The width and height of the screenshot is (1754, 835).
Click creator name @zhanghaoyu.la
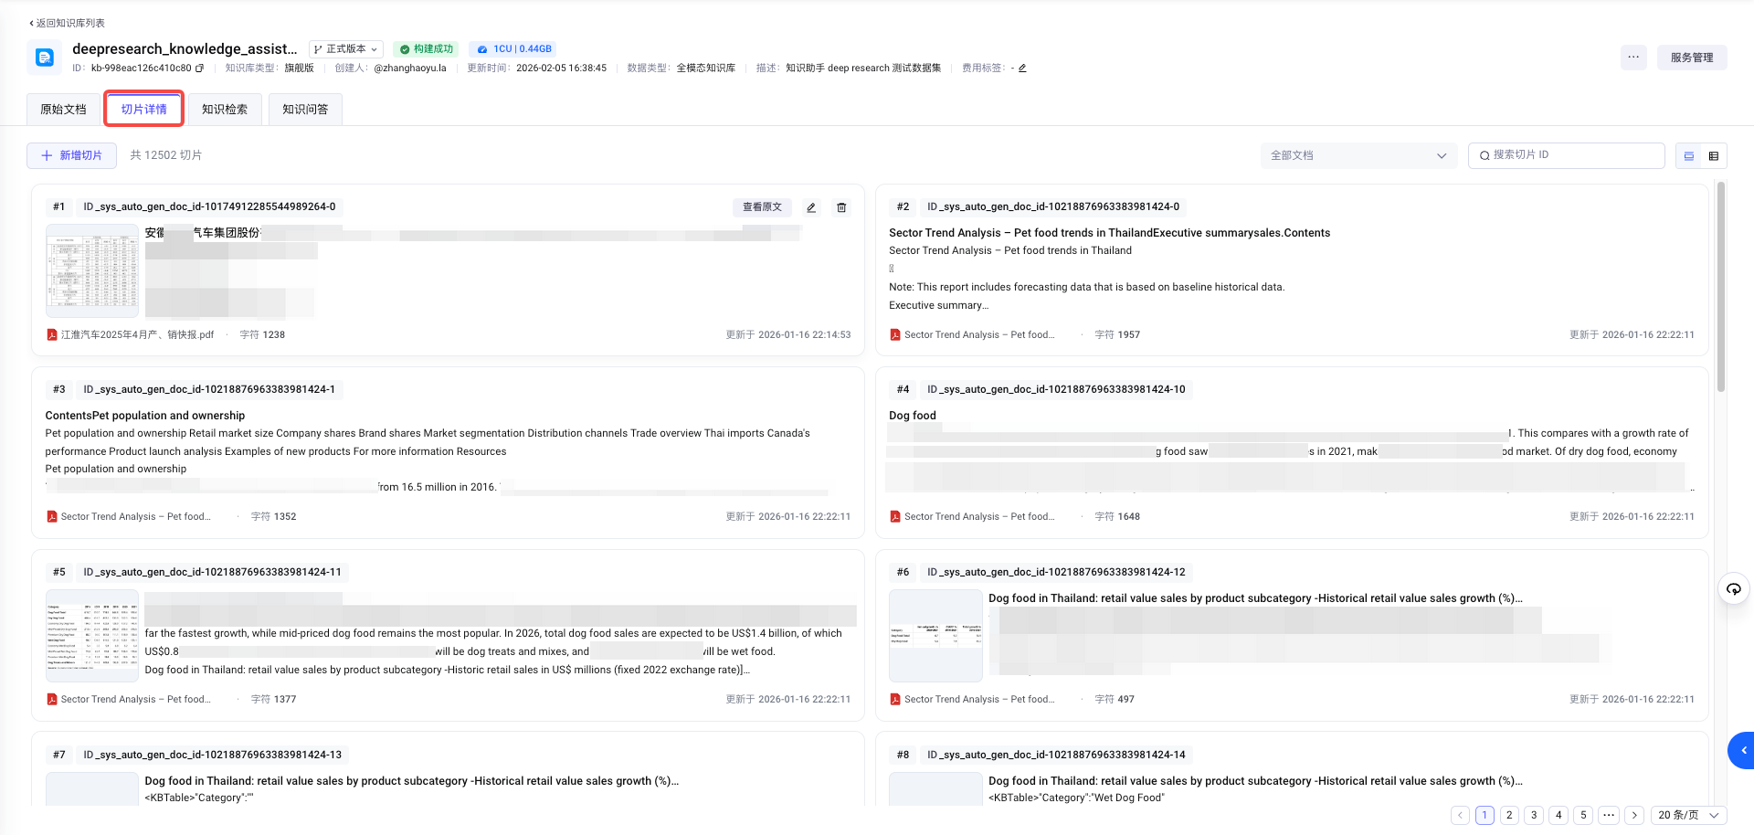[410, 69]
